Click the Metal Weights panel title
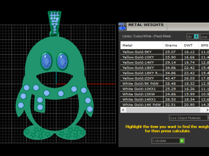Screen dimensions: 209x156 point(146,25)
